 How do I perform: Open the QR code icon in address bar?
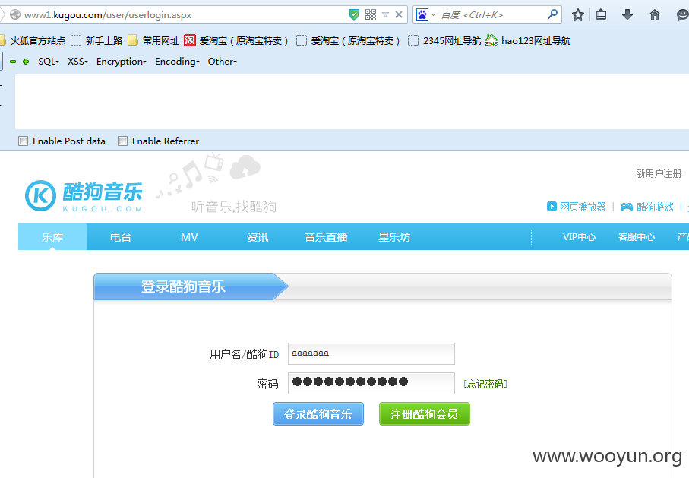point(371,14)
